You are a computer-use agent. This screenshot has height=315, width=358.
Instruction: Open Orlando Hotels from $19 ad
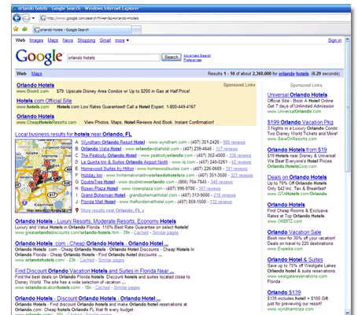297,150
